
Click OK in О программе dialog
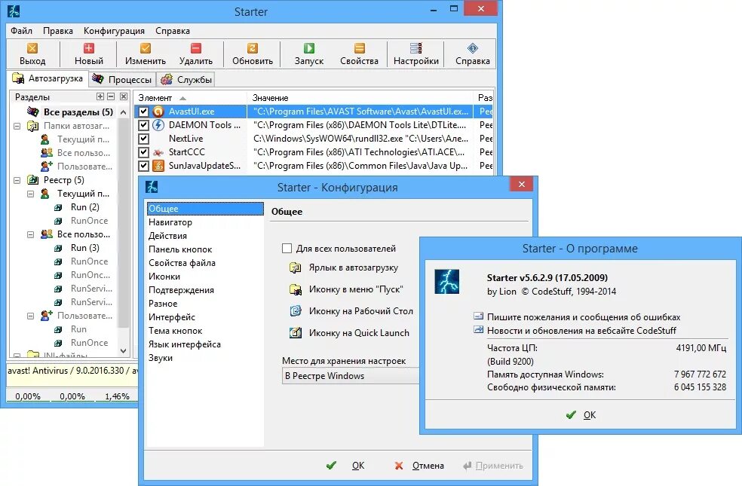tap(581, 415)
